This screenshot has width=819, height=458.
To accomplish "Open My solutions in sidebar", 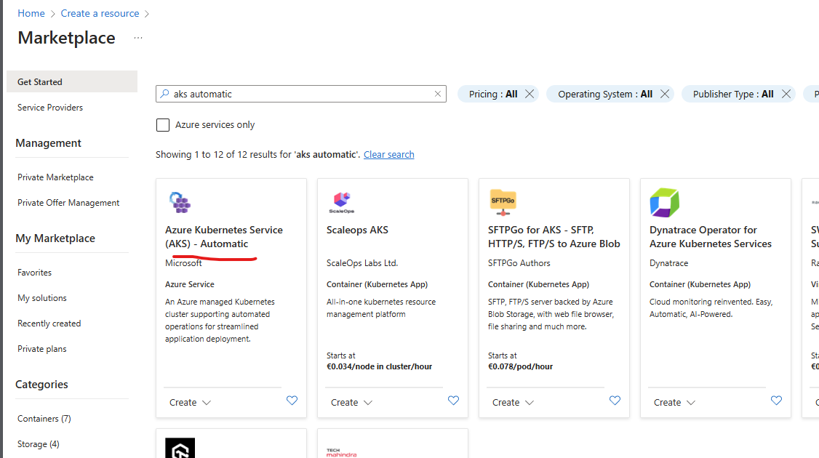I will click(x=41, y=298).
